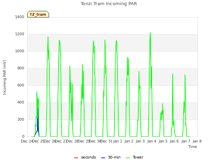This screenshot has height=164, width=218.
Task: Click the low green peak before Jan 5
Action: coord(162,104)
